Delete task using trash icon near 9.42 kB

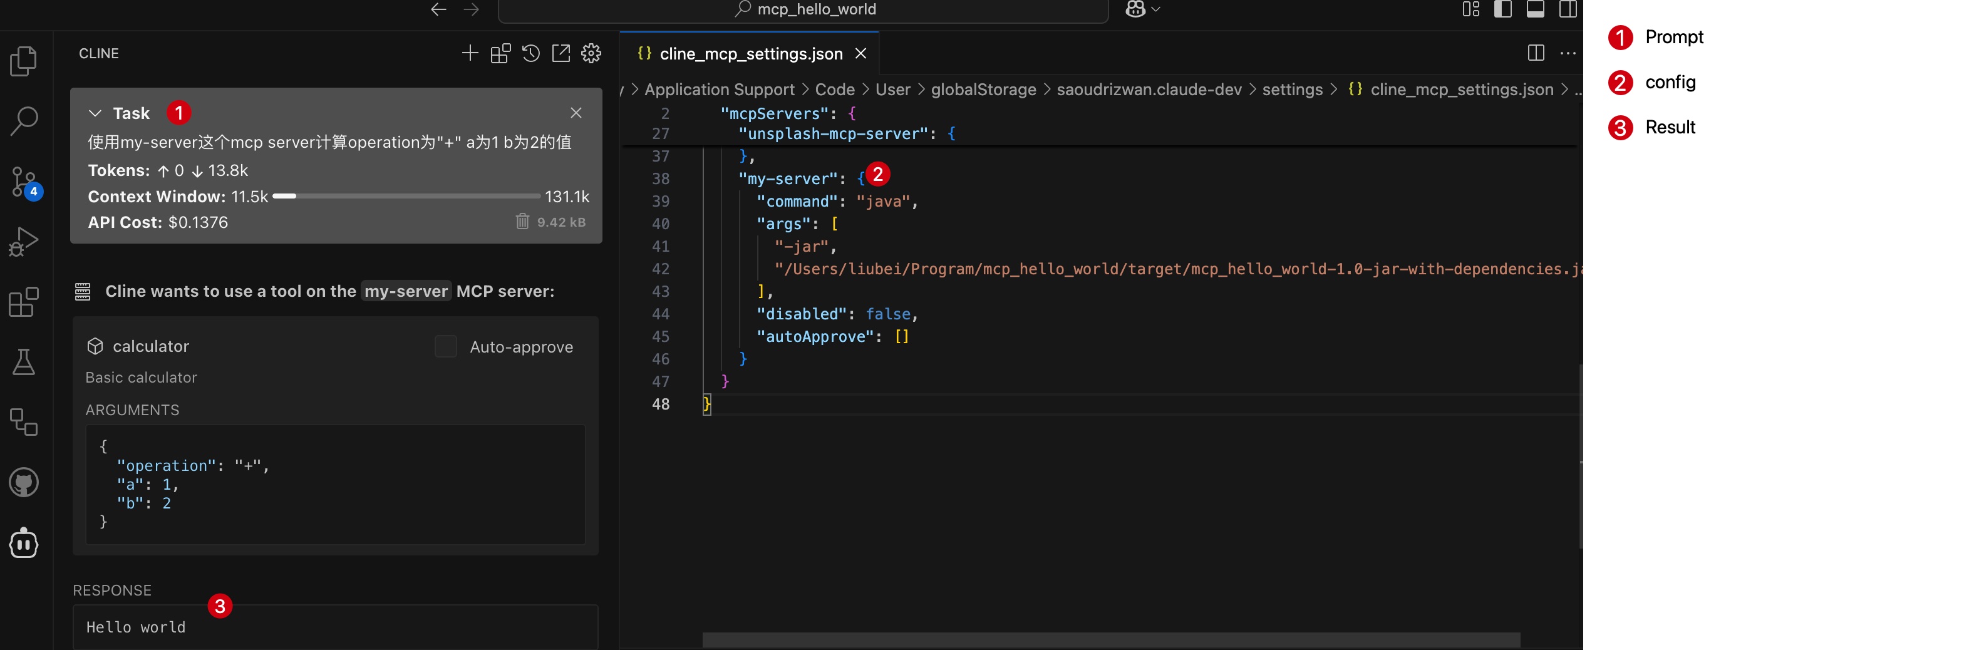click(x=522, y=222)
